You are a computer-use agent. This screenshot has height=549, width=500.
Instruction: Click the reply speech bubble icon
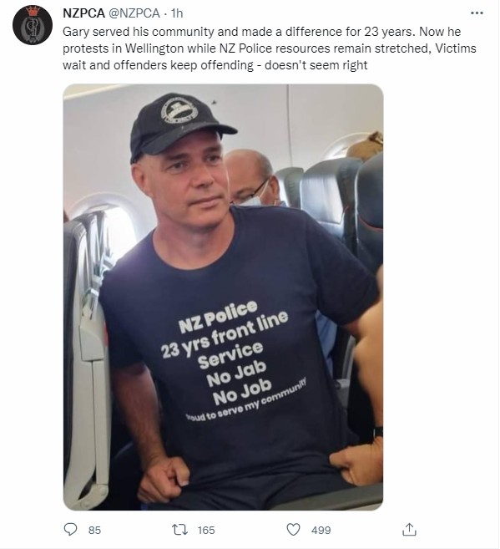pyautogui.click(x=70, y=529)
